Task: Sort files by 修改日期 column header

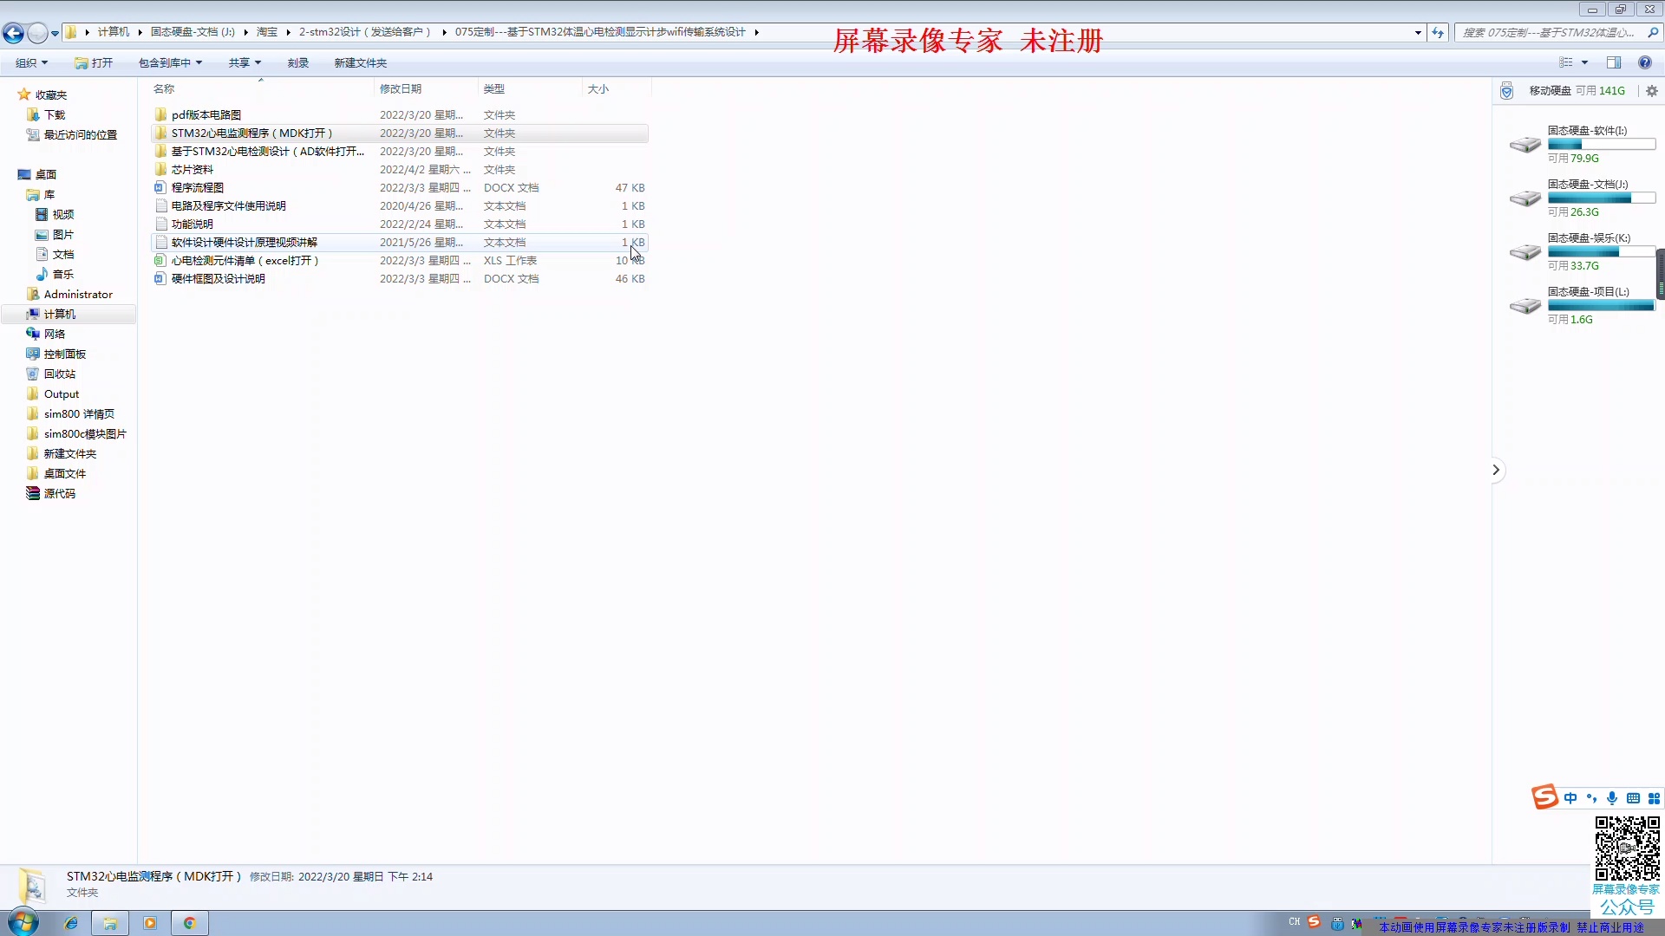Action: click(401, 88)
